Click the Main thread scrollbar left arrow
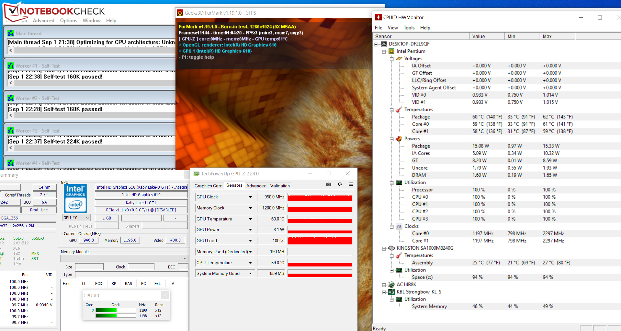 pos(11,50)
